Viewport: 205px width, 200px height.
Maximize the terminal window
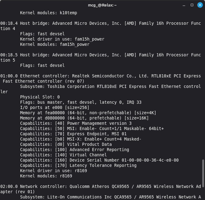(x=192, y=5)
